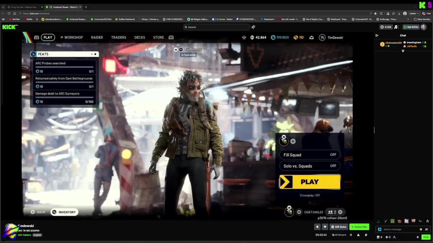Open the 418K Kicks balance counter
The image size is (433, 243).
click(386, 27)
